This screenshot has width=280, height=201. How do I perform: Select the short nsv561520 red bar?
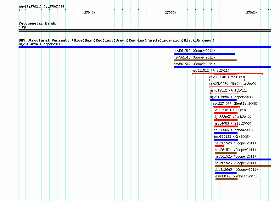pos(219,146)
